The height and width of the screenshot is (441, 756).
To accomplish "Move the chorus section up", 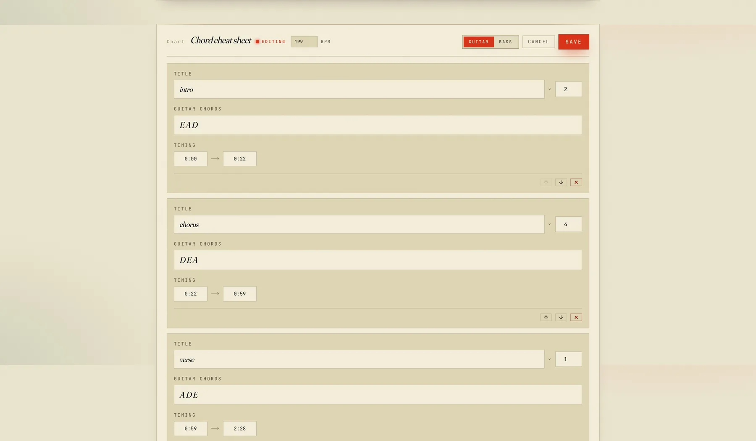I will click(x=546, y=317).
